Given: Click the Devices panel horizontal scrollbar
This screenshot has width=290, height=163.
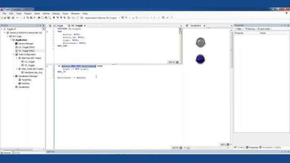Looking at the screenshot, I should pos(18,149).
